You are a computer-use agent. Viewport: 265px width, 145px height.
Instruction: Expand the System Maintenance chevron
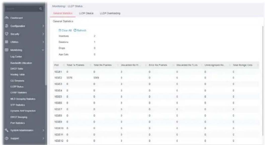click(x=43, y=130)
